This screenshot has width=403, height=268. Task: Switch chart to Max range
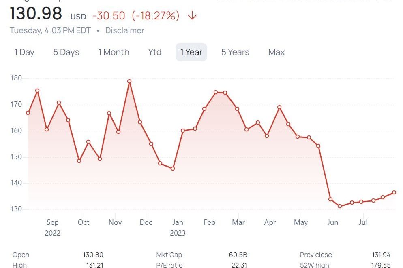point(277,52)
